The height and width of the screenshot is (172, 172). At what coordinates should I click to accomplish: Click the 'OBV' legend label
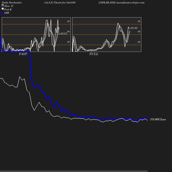point(7,13)
